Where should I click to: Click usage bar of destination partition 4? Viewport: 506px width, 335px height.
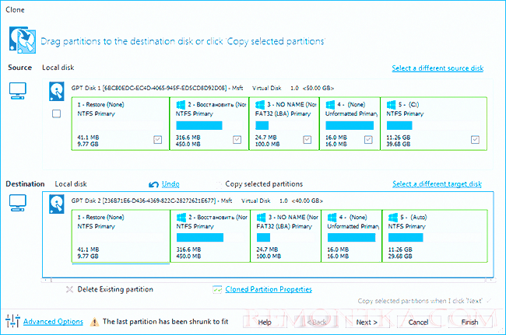[352, 238]
